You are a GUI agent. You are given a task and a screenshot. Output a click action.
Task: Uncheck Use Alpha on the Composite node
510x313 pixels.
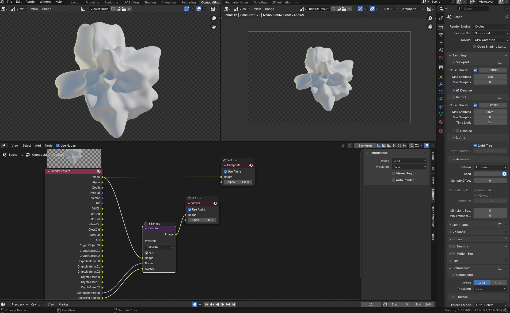coord(226,171)
